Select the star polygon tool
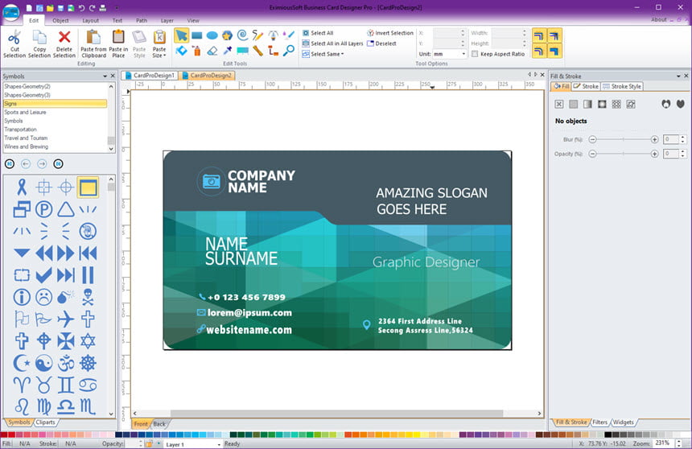Image resolution: width=692 pixels, height=449 pixels. (x=227, y=35)
